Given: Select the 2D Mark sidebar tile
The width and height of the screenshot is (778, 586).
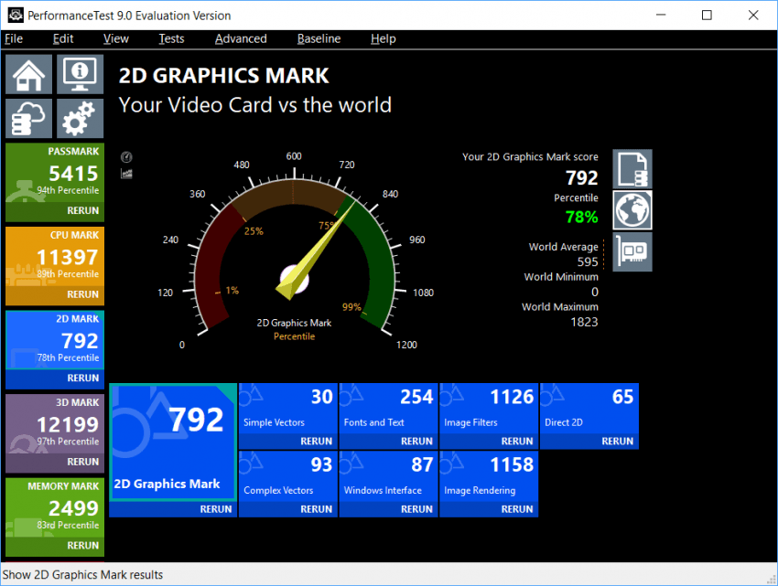Looking at the screenshot, I should click(x=55, y=340).
